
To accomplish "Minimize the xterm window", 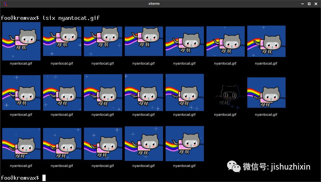I will tap(302, 4).
